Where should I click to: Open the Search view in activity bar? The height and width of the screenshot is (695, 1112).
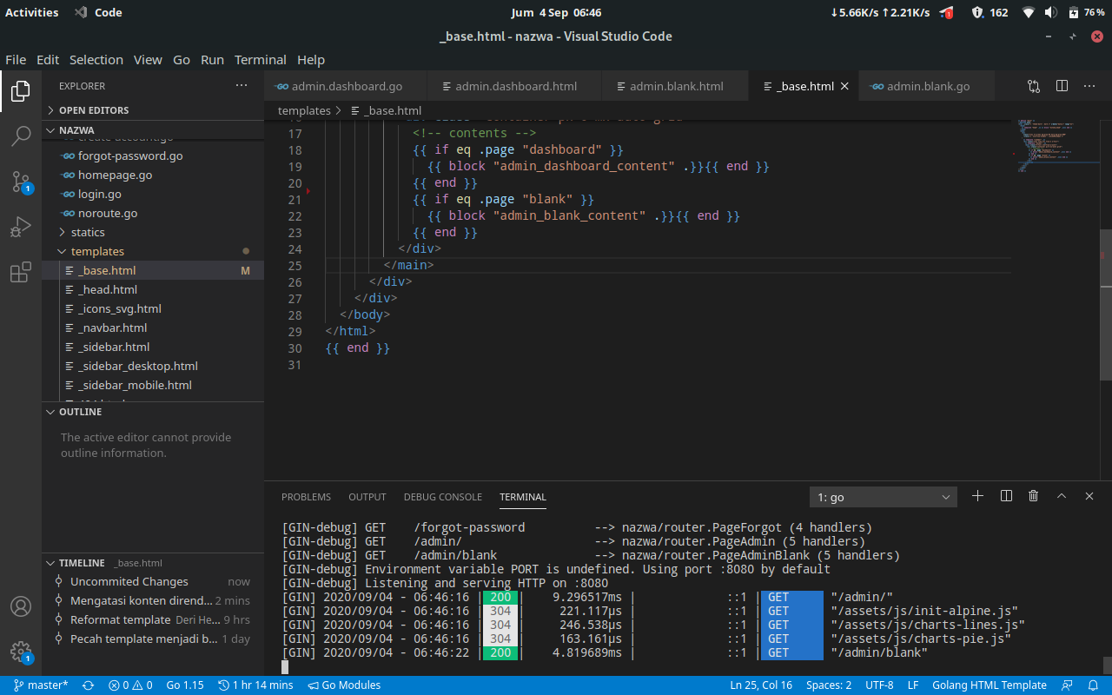pos(21,136)
